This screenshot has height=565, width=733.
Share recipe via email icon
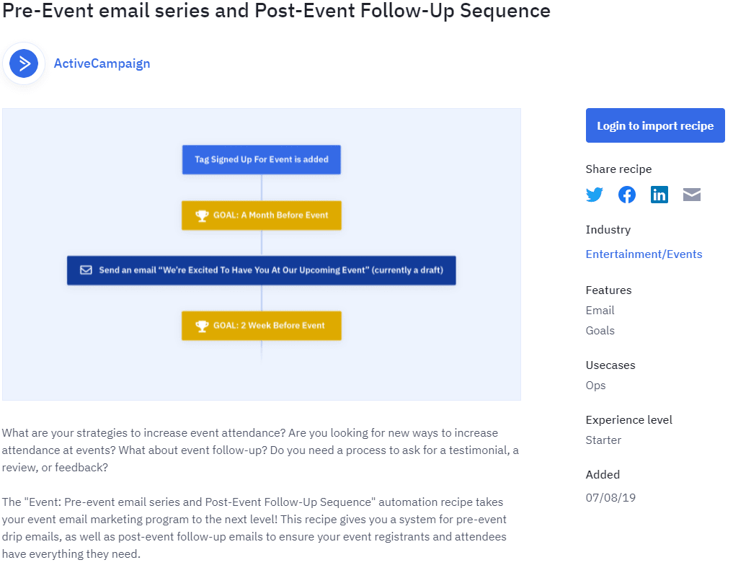pos(691,195)
